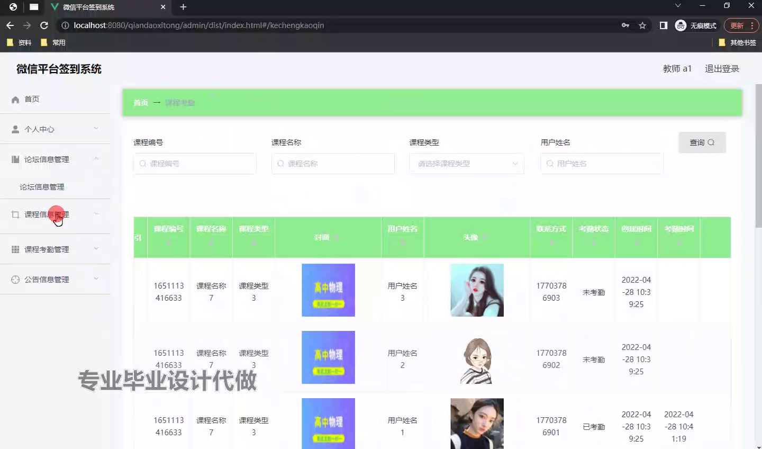Click the grid icon beside 课程考勤管理
The height and width of the screenshot is (449, 762).
point(15,249)
